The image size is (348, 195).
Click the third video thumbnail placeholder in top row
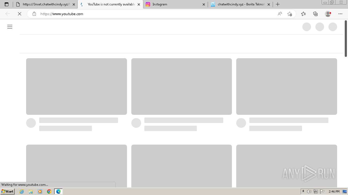(287, 86)
